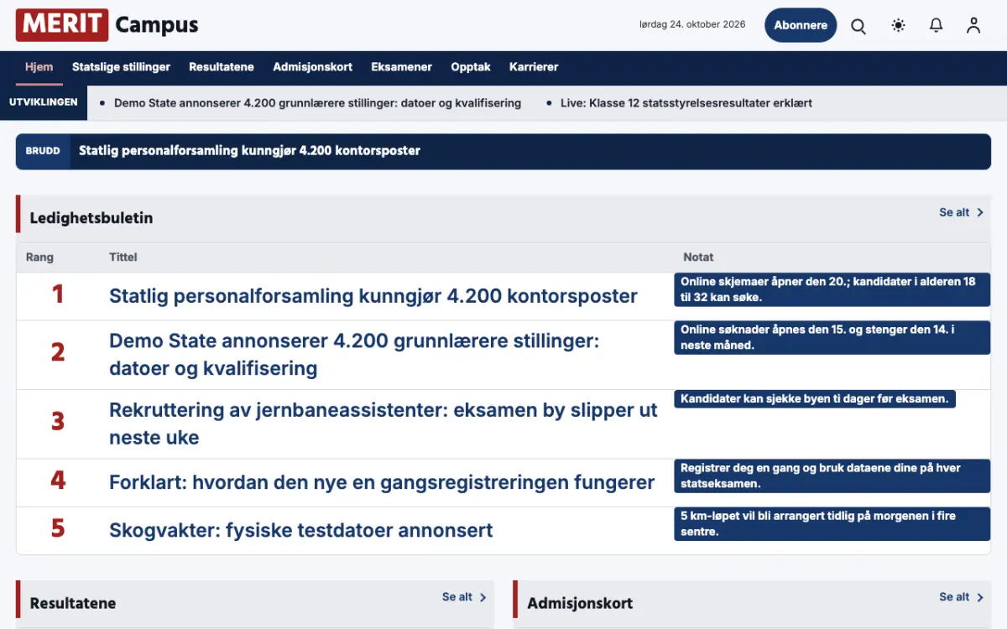Open ticker item about 4.200 grunnlærere stillinger

tap(317, 103)
